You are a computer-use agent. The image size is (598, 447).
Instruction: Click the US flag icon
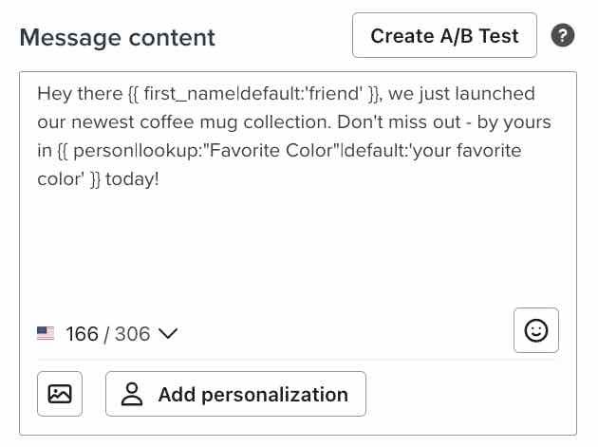click(46, 333)
